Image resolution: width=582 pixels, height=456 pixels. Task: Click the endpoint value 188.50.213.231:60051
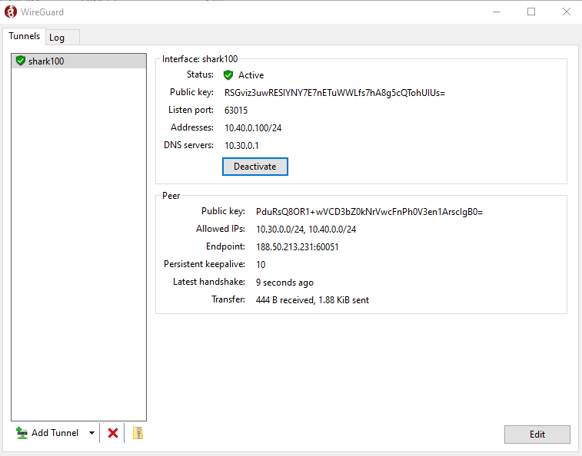tap(298, 247)
